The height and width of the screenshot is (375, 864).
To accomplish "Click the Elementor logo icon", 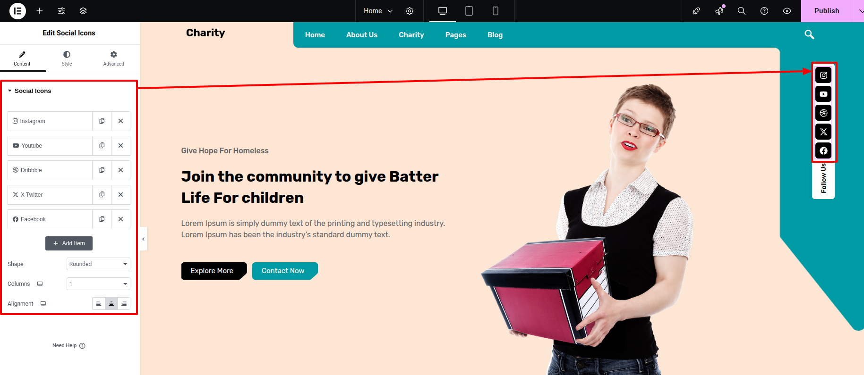I will (x=17, y=11).
